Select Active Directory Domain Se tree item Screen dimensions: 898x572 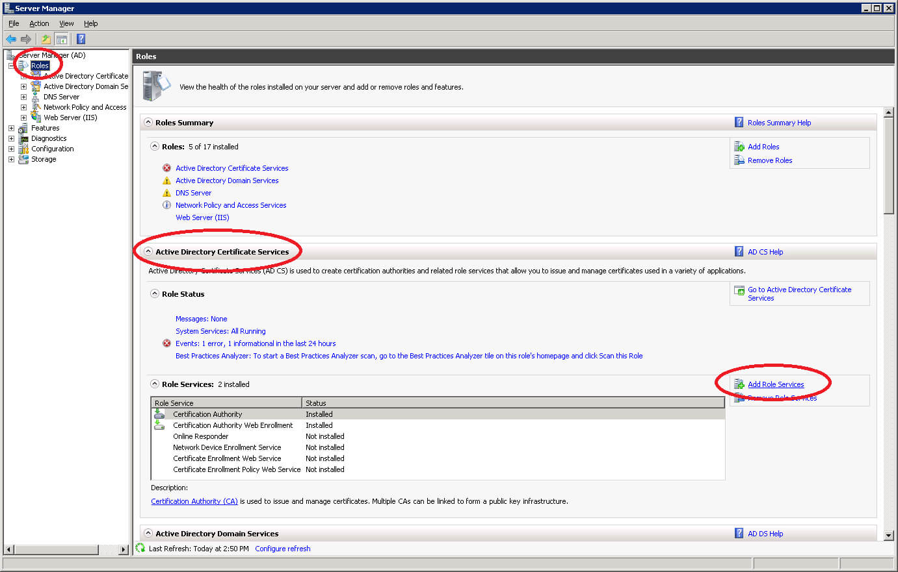[x=86, y=86]
